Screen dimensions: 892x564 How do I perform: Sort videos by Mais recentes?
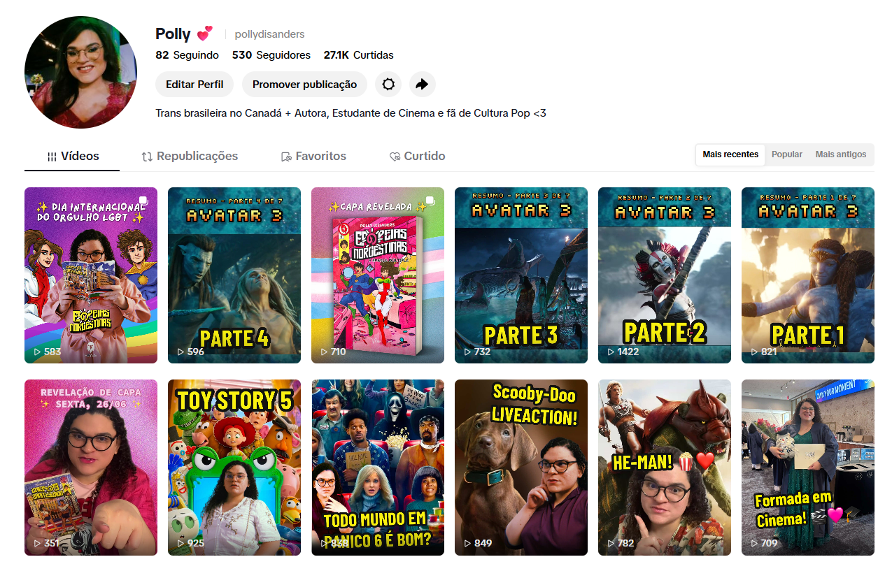tap(730, 154)
